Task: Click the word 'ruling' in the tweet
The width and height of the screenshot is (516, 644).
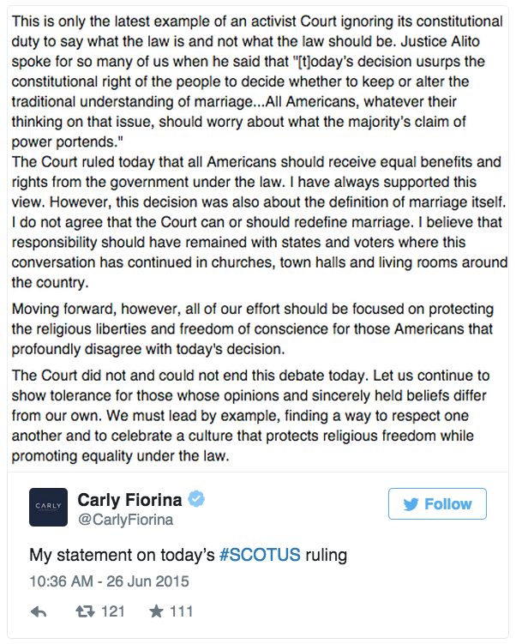Action: coord(327,556)
